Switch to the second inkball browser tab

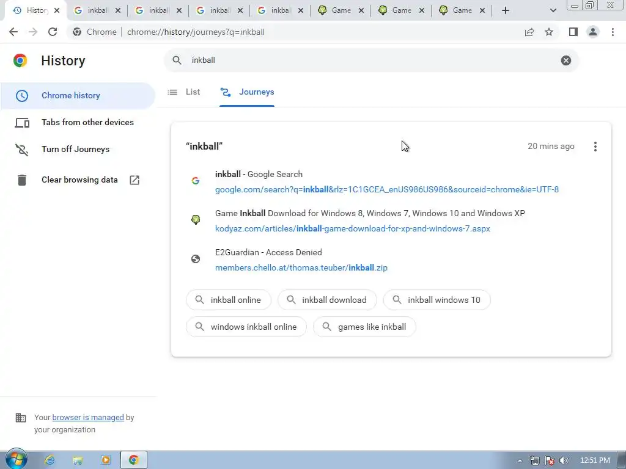click(158, 11)
